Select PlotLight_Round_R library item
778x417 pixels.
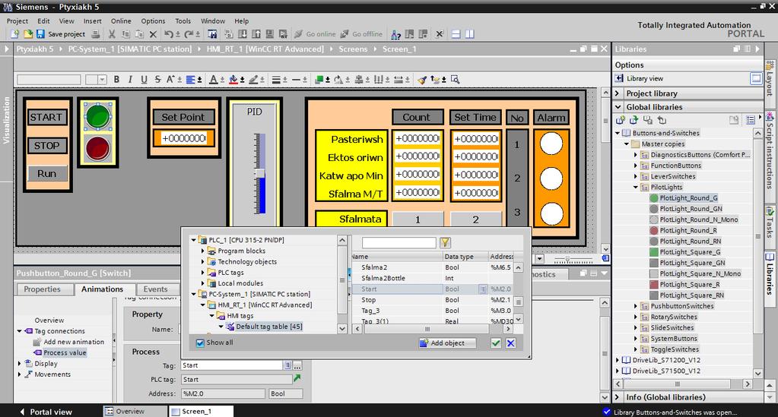688,231
